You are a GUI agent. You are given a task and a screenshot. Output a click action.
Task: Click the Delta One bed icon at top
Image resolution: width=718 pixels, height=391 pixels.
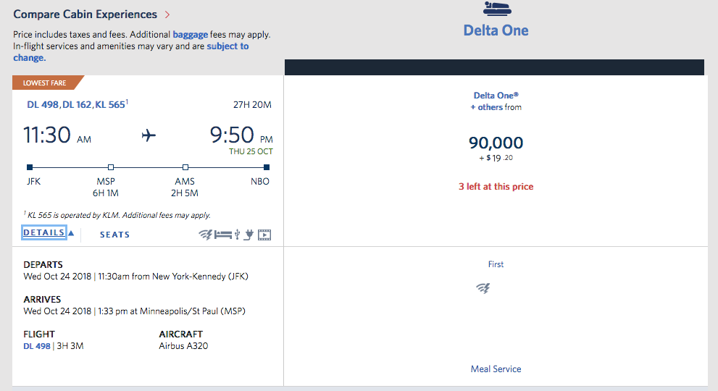(496, 9)
